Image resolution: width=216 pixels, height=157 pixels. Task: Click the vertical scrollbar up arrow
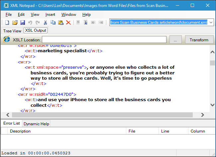213,52
